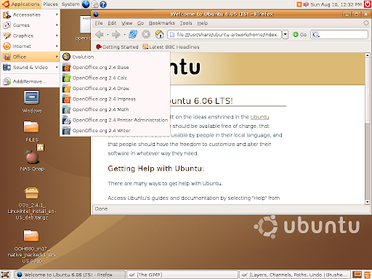Click the green Go button
The image size is (372, 279).
point(299,35)
